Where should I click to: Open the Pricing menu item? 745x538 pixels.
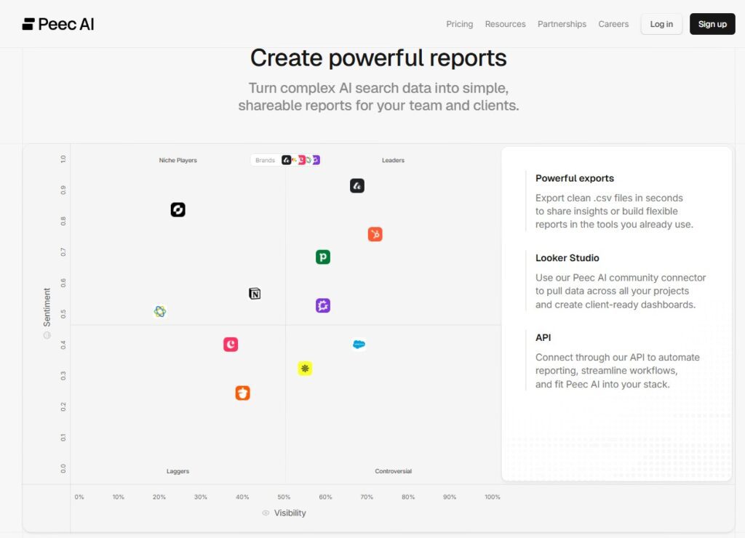[x=459, y=24]
